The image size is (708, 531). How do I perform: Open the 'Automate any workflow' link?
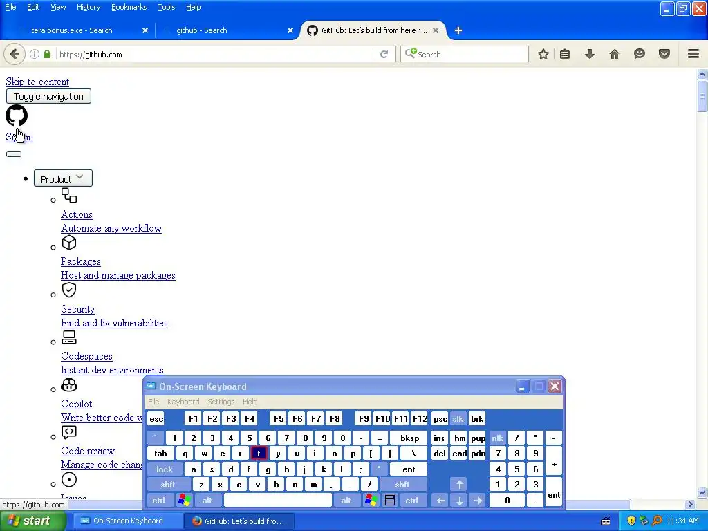pos(111,228)
